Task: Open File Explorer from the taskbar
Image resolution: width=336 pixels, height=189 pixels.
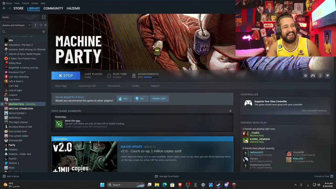Action: tap(157, 185)
